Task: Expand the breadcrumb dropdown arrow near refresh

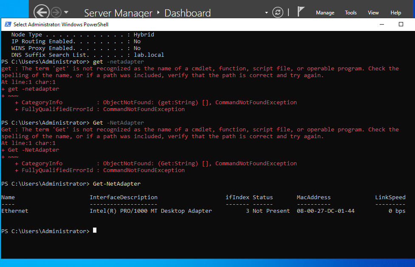Action: click(x=266, y=13)
